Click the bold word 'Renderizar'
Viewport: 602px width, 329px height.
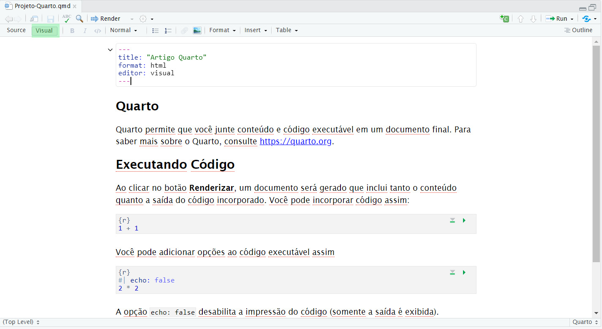212,188
